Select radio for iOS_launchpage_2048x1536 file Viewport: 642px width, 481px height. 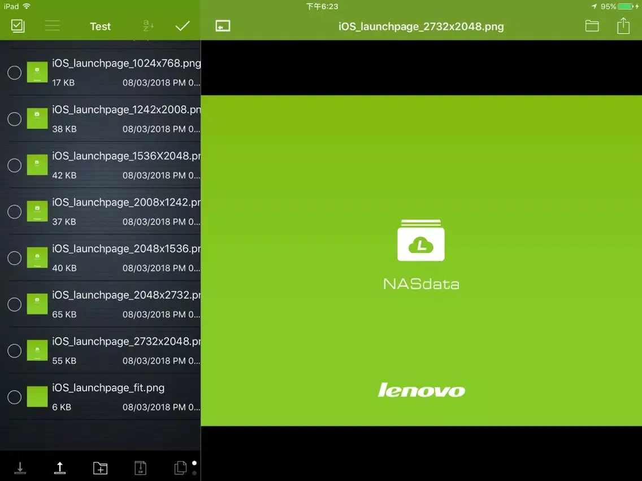pos(14,258)
